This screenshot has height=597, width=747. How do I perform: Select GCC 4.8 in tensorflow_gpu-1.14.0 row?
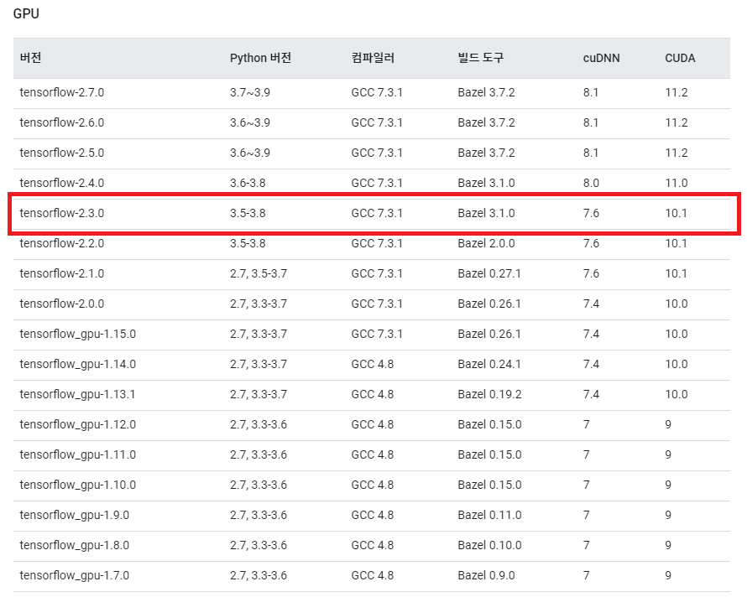click(373, 364)
